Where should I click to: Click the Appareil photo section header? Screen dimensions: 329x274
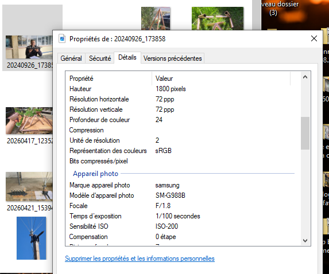(x=96, y=174)
